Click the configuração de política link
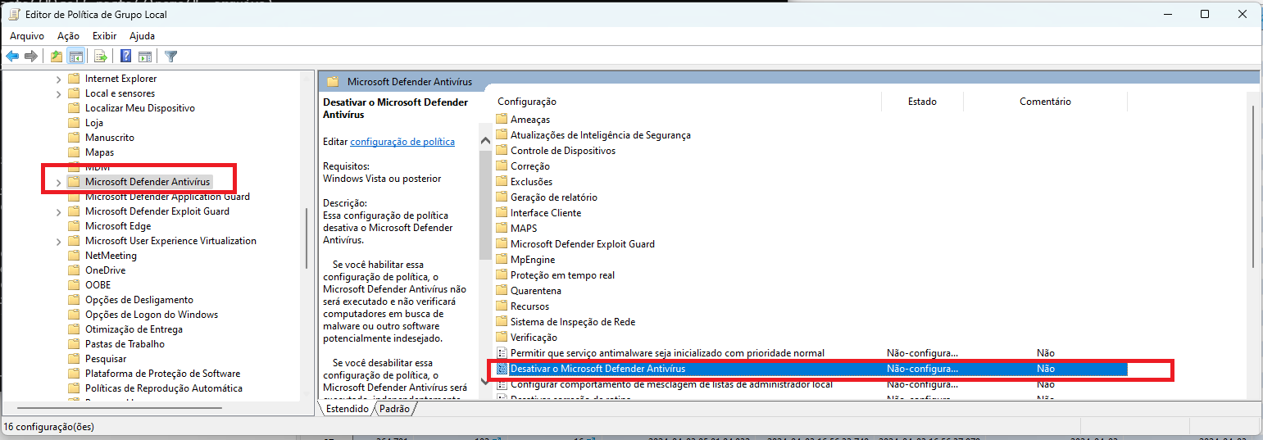The image size is (1263, 440). (402, 142)
